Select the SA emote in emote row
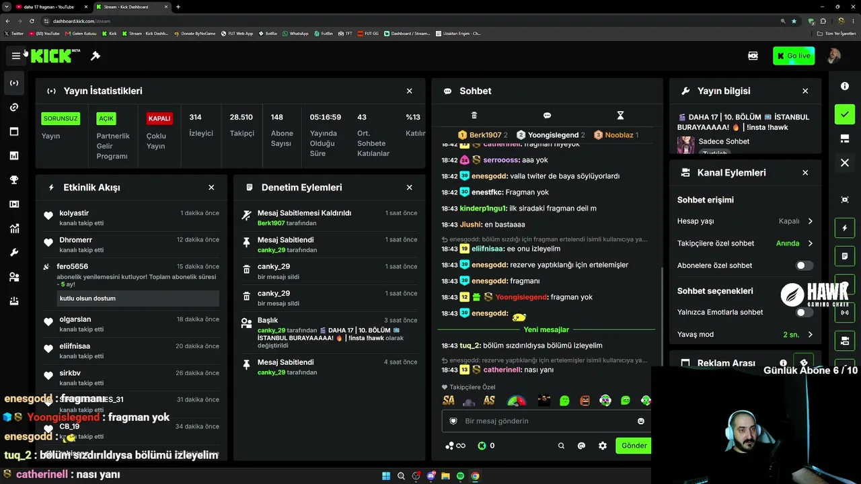Viewport: 861px width, 484px height. point(449,401)
